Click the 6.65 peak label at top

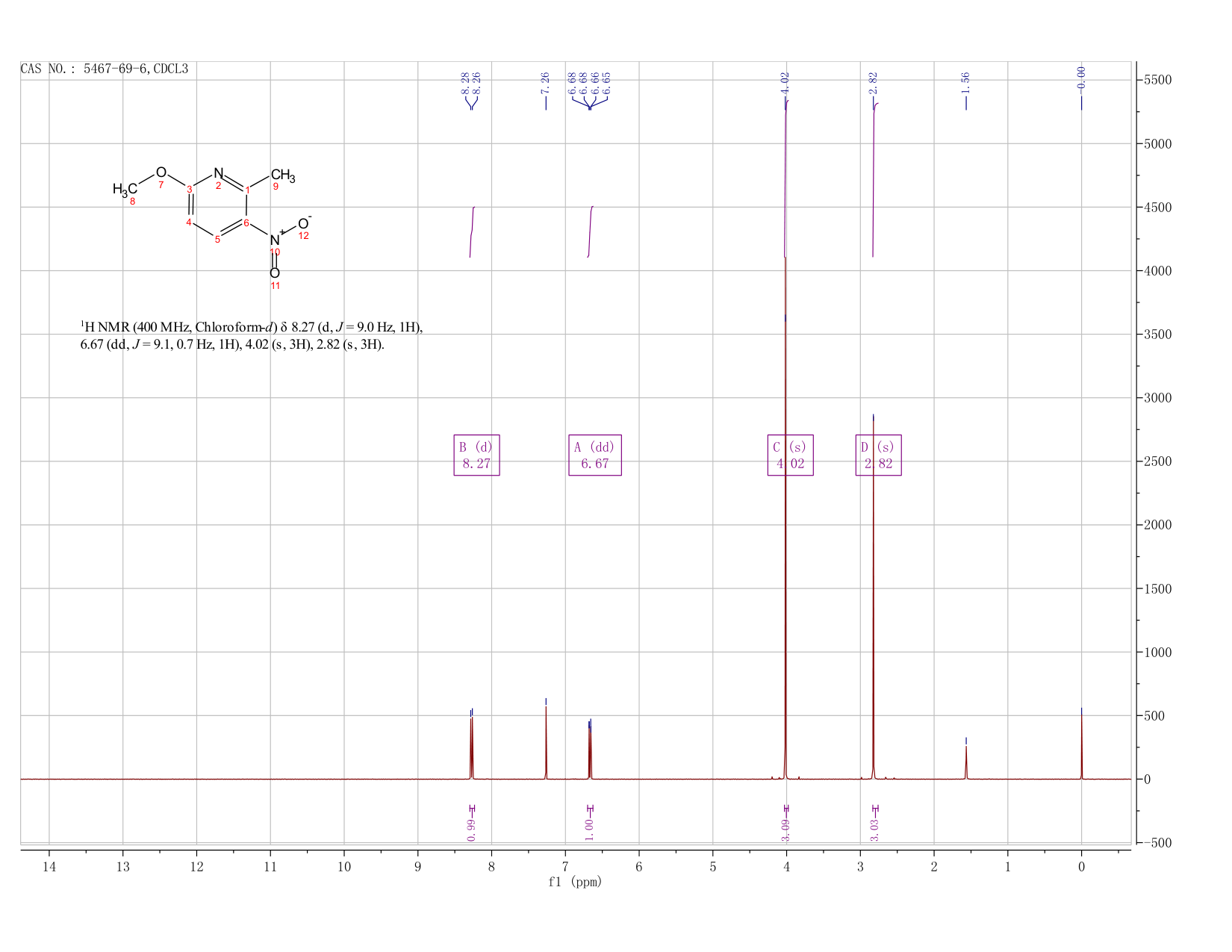tap(607, 82)
